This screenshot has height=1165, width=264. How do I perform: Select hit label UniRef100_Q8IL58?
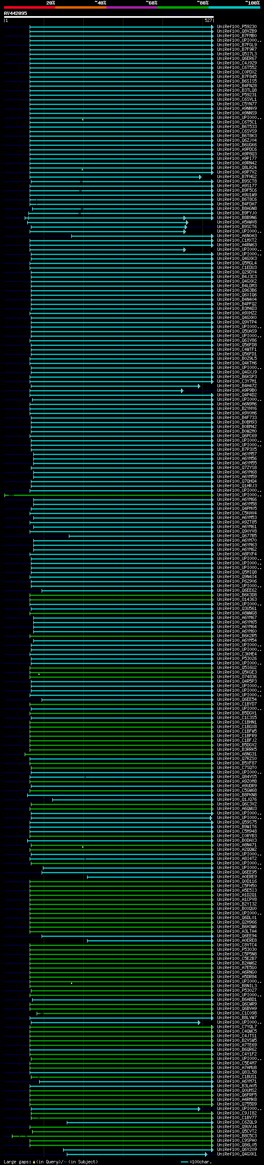[x=236, y=1072]
